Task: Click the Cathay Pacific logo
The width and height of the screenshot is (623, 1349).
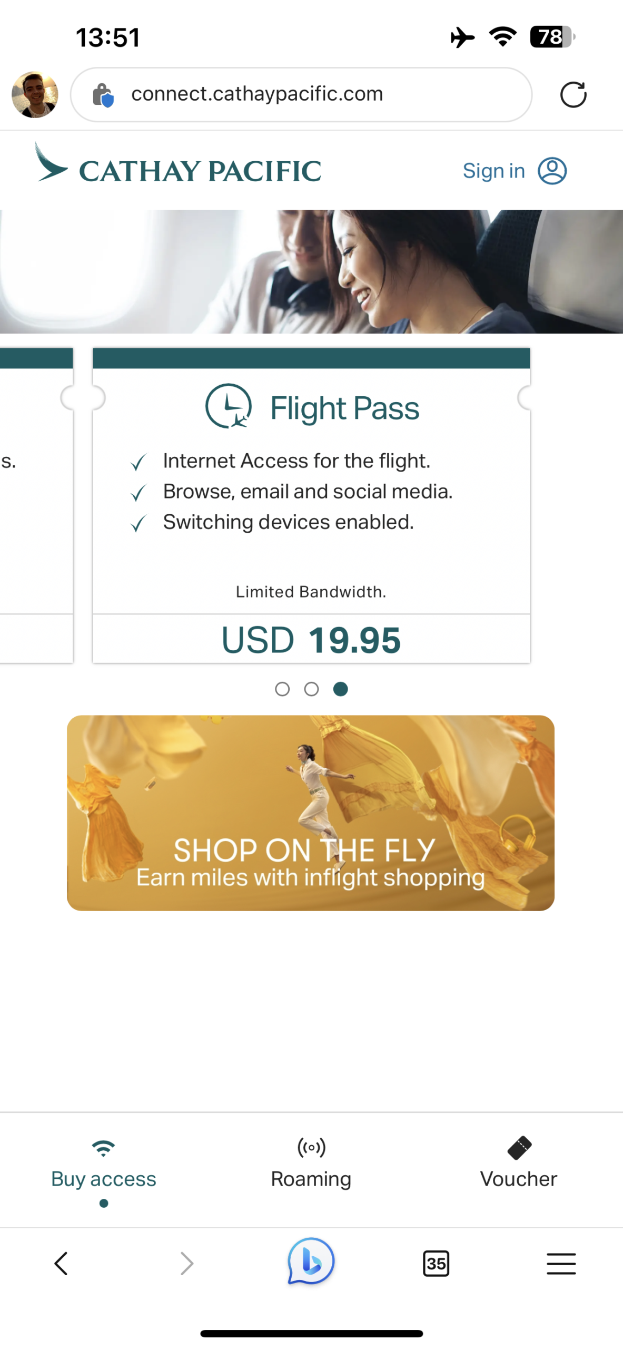Action: [178, 167]
